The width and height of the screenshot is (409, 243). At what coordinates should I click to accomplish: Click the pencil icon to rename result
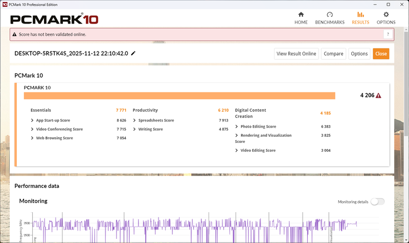click(133, 54)
